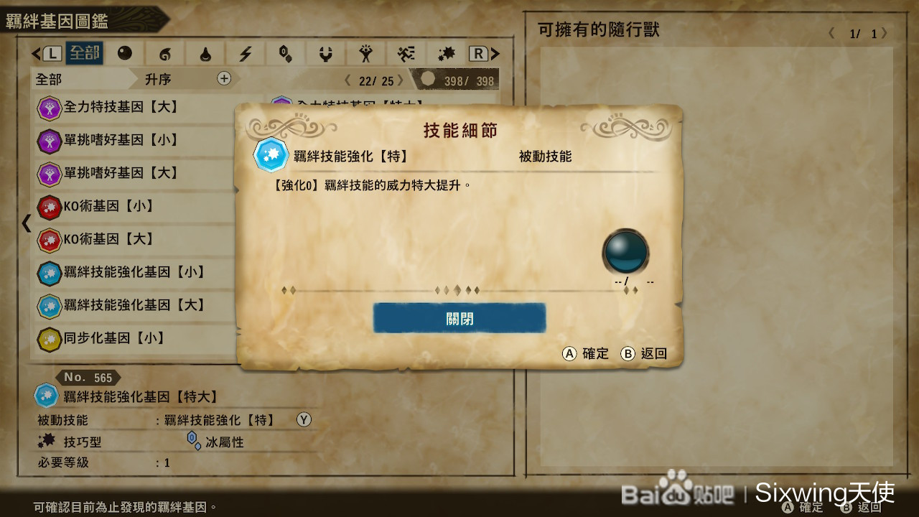919x517 pixels.
Task: Click the Y button next to 羈絆技能強化【特】
Action: click(x=304, y=420)
